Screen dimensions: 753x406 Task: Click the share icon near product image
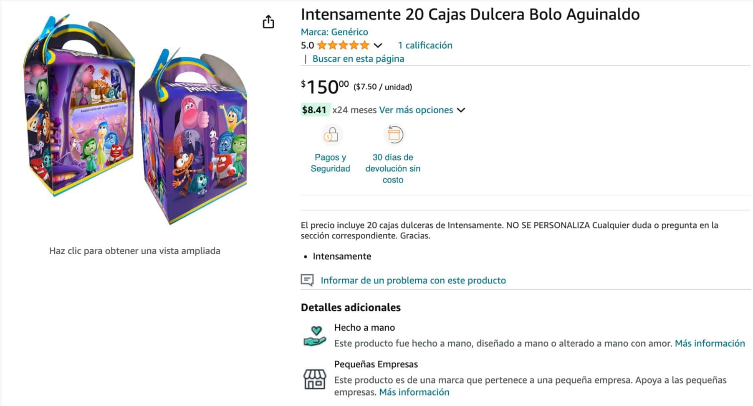(268, 22)
